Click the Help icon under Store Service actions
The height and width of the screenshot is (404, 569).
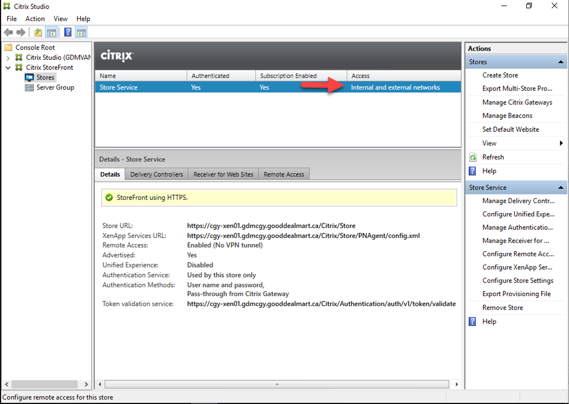pos(472,321)
